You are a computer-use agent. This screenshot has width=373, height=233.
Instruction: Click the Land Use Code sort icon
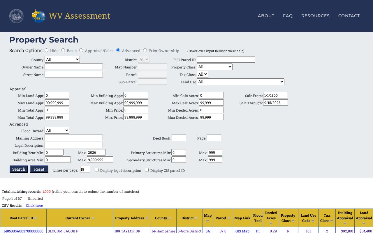(313, 221)
